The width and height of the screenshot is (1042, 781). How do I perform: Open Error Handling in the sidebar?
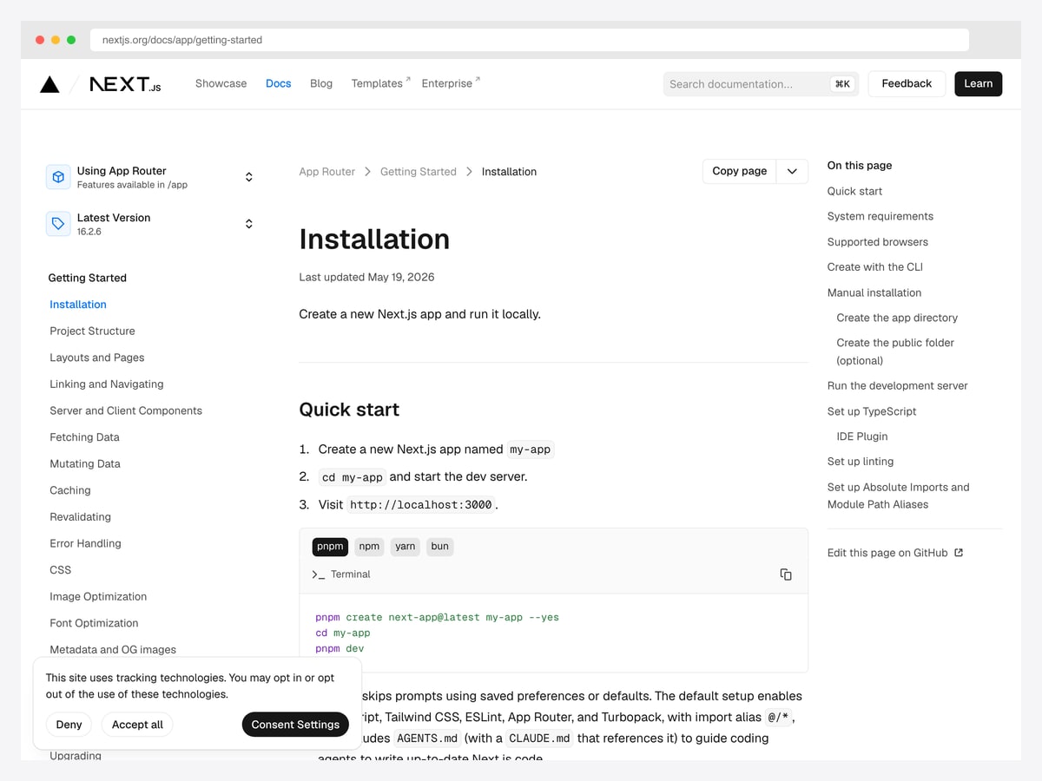[x=85, y=543]
